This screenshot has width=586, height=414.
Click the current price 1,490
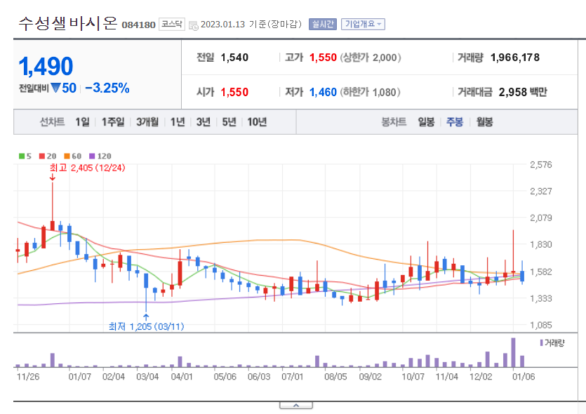46,66
